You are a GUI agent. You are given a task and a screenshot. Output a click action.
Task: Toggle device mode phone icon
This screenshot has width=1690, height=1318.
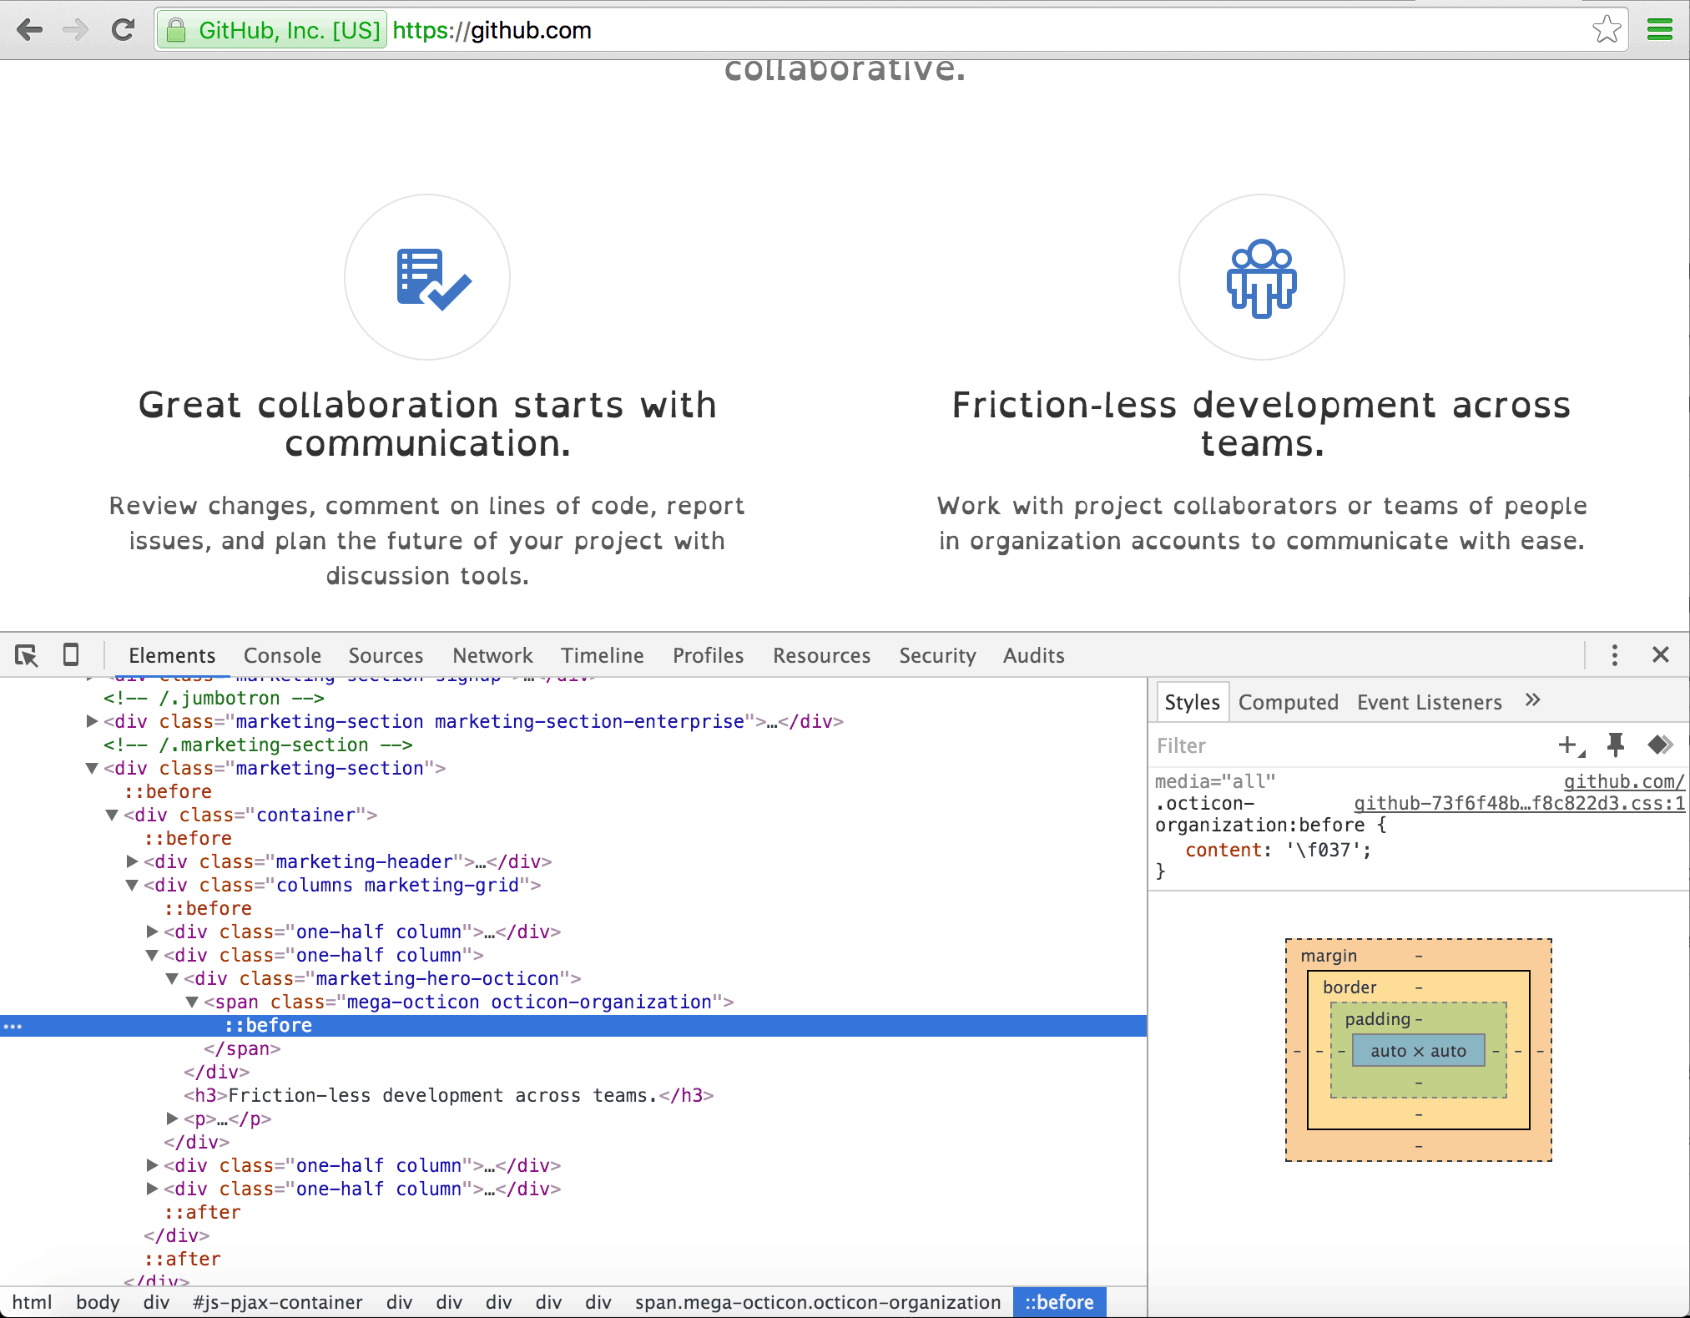point(71,655)
